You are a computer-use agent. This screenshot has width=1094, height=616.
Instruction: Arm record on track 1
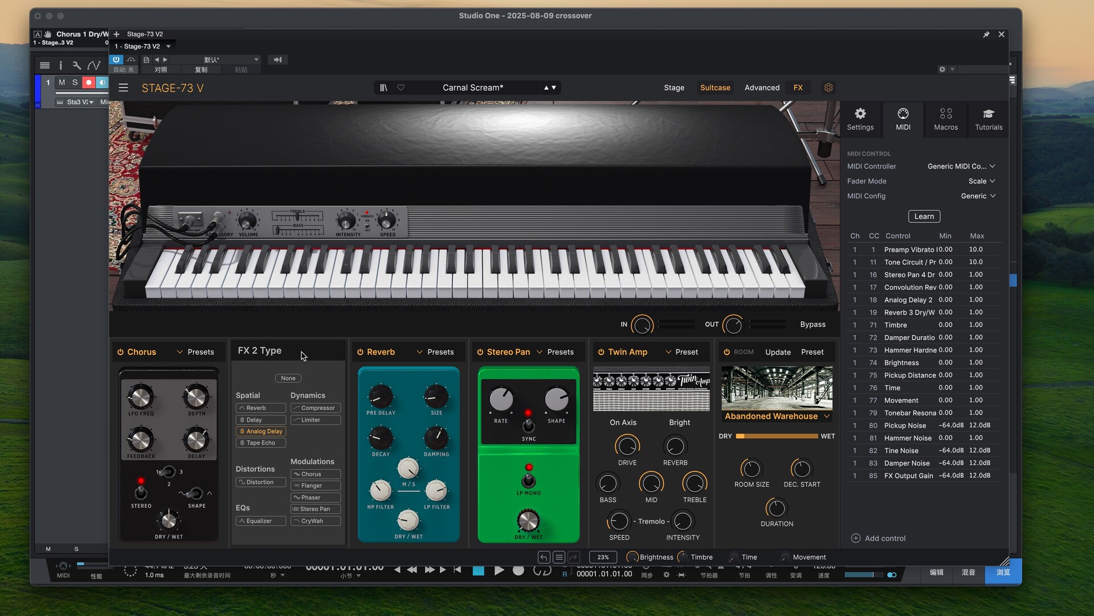pos(88,83)
